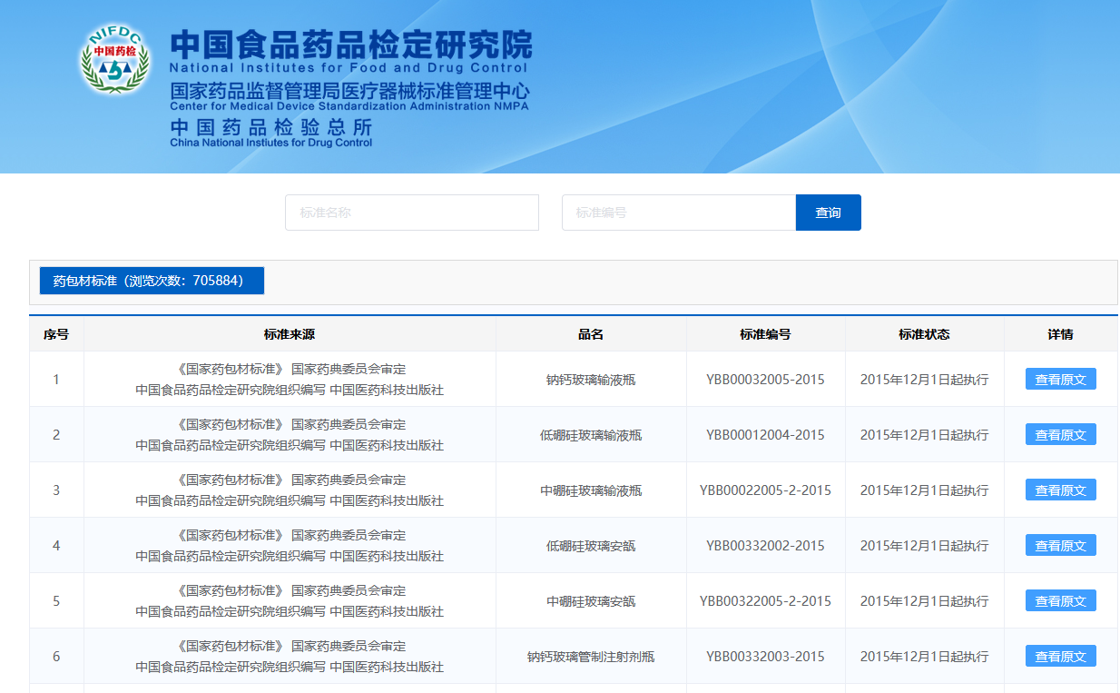Select the 药包材标准 tab
This screenshot has height=693, width=1120.
pyautogui.click(x=152, y=281)
